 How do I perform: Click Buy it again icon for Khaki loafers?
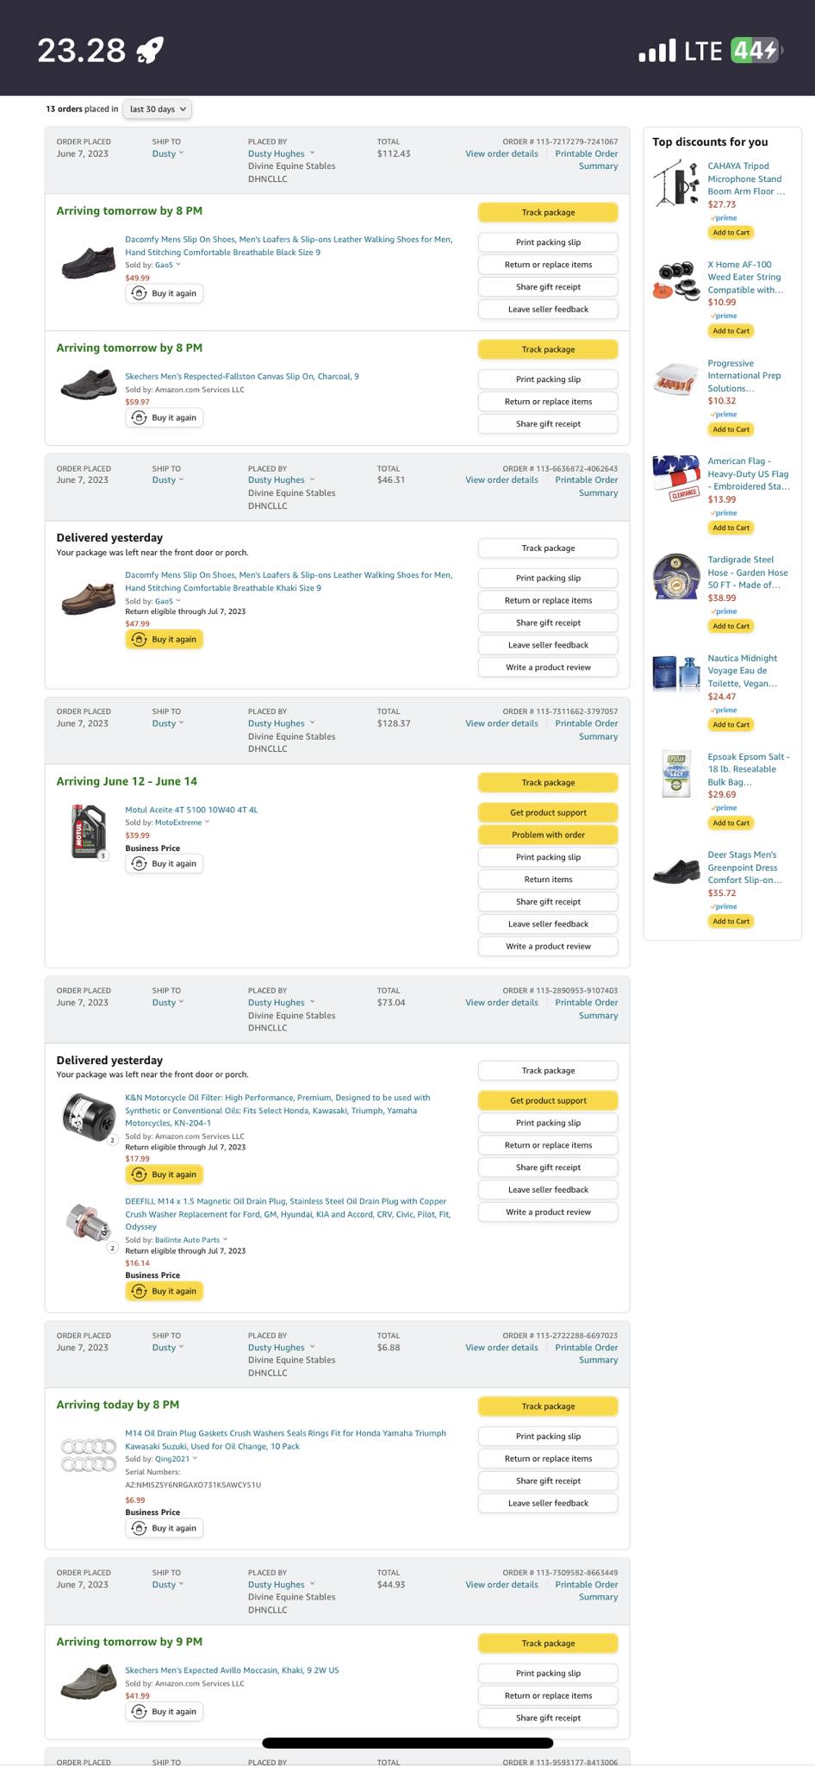[139, 640]
